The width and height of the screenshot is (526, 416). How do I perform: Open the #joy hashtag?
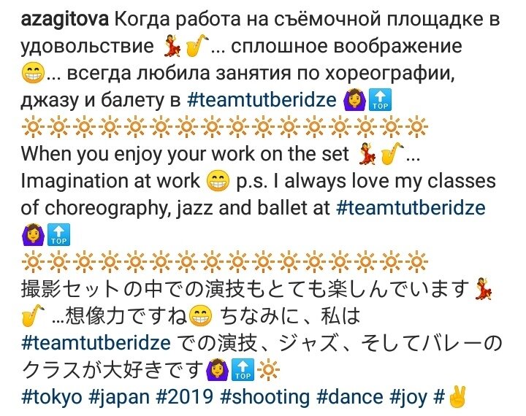tap(408, 397)
